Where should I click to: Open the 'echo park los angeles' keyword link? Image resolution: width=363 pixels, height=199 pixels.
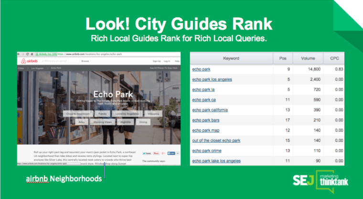tap(212, 79)
